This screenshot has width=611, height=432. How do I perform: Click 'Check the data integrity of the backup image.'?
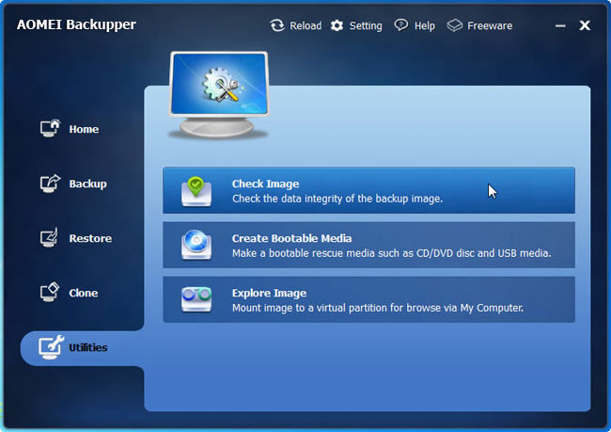click(337, 199)
